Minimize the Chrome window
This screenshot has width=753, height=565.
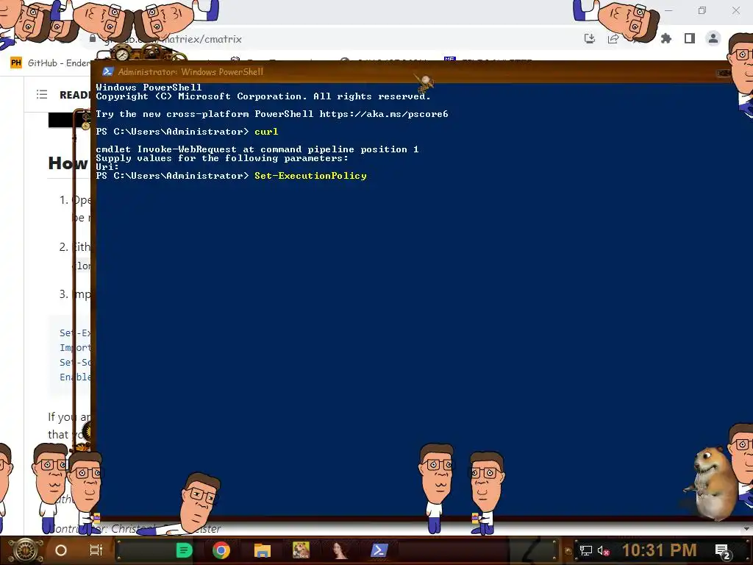point(668,10)
